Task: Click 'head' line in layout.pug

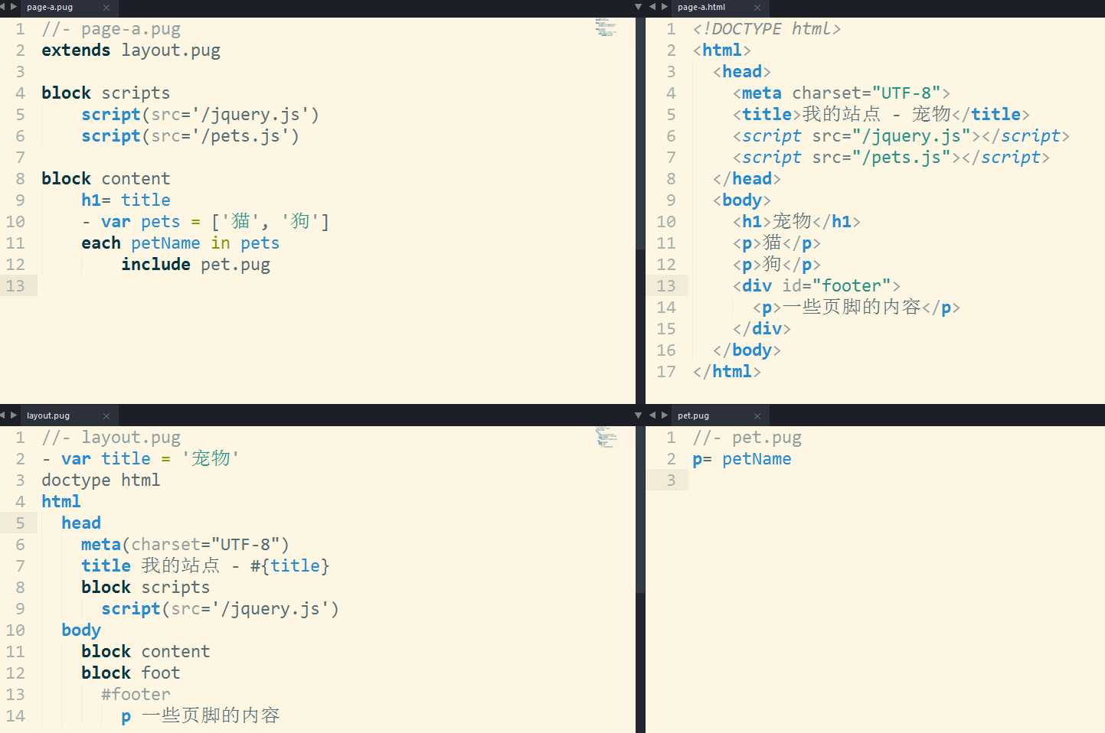Action: click(x=81, y=523)
